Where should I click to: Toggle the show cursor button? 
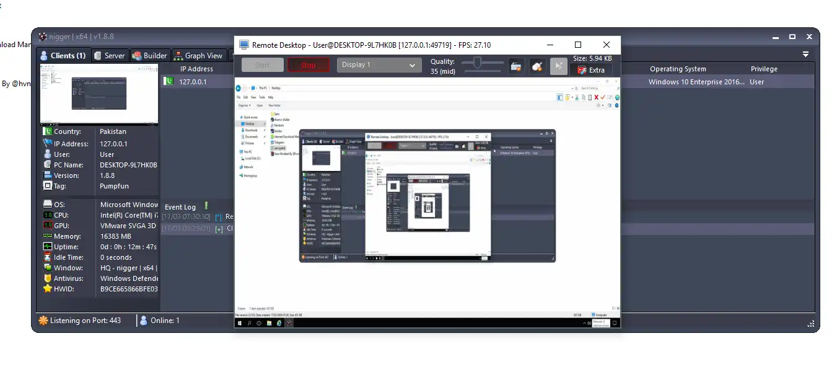tap(558, 66)
